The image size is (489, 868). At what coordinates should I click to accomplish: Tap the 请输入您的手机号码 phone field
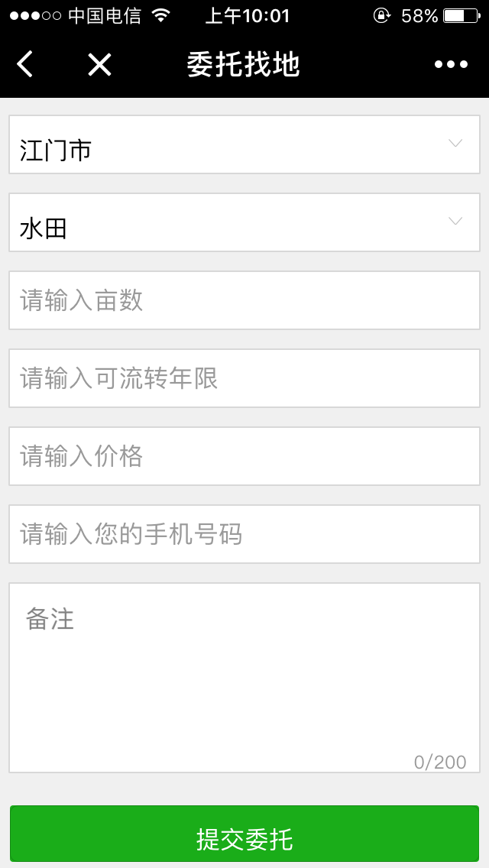tap(244, 535)
